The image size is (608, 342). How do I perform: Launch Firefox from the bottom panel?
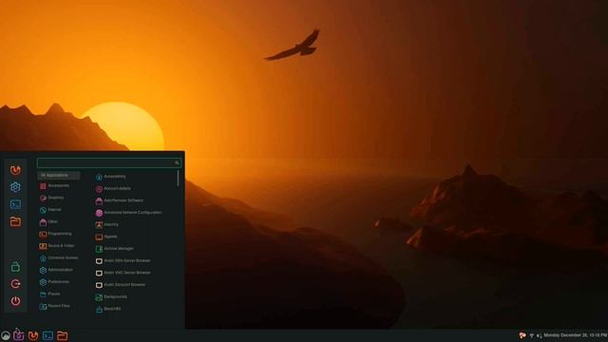[x=33, y=335]
